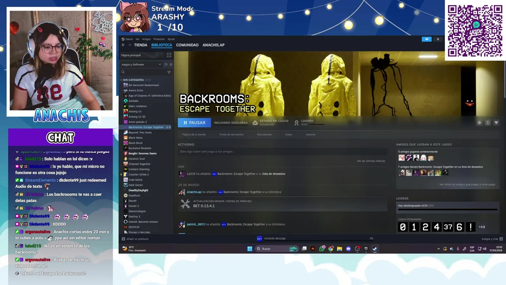The image size is (506, 285).
Task: Click Página principal library home button
Action: [143, 55]
